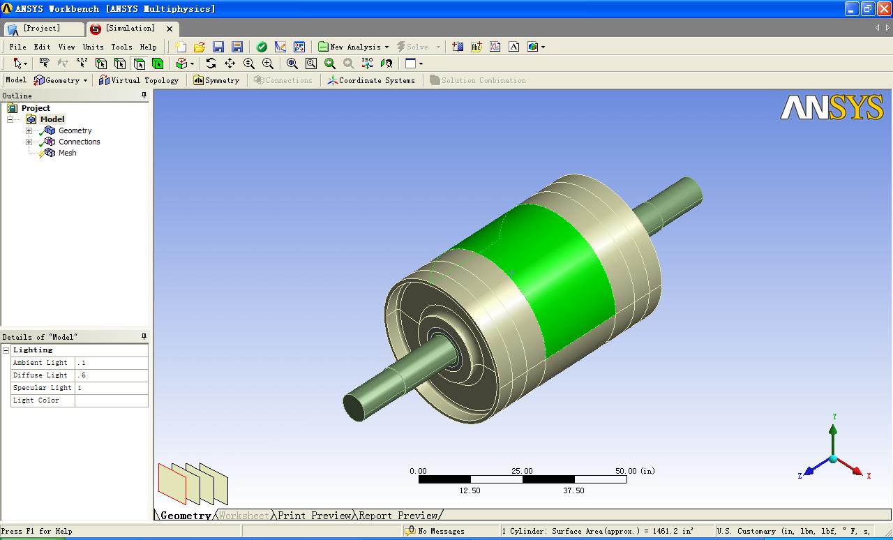
Task: Select the Connections item in outline
Action: (79, 142)
